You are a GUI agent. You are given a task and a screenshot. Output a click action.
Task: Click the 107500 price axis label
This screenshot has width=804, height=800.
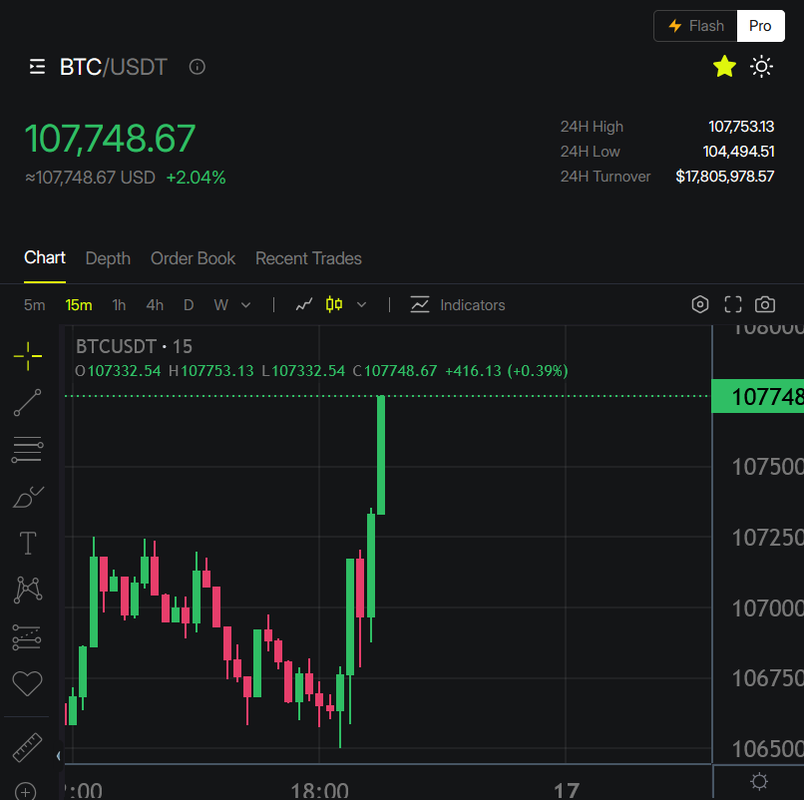[767, 467]
